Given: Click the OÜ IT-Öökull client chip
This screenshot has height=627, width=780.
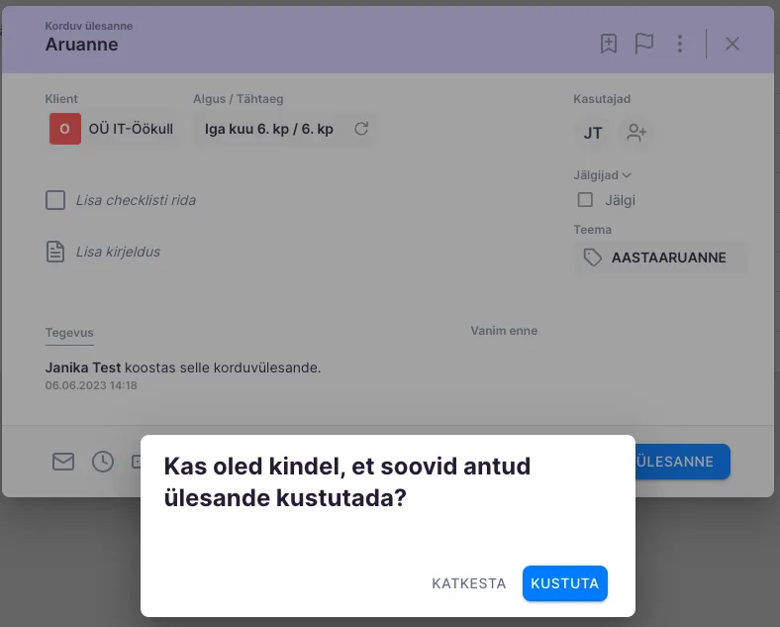Looking at the screenshot, I should (113, 129).
